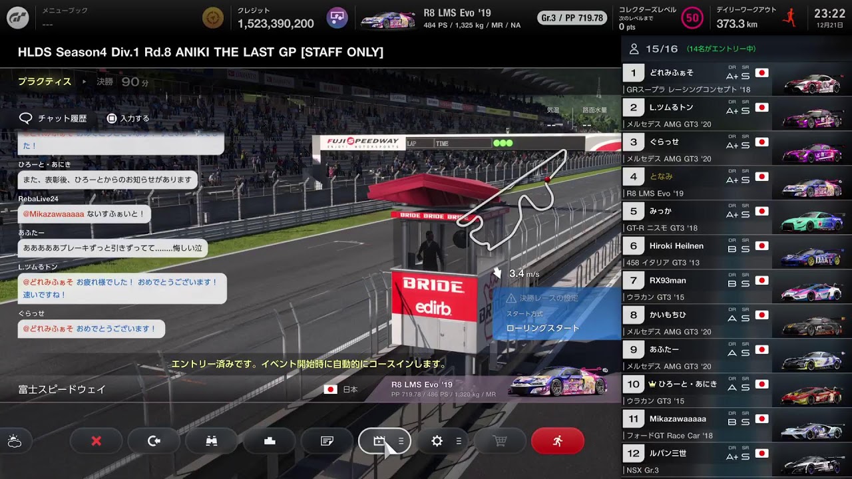The image size is (852, 479).
Task: Select player あふたー in entry list
Action: [x=737, y=356]
